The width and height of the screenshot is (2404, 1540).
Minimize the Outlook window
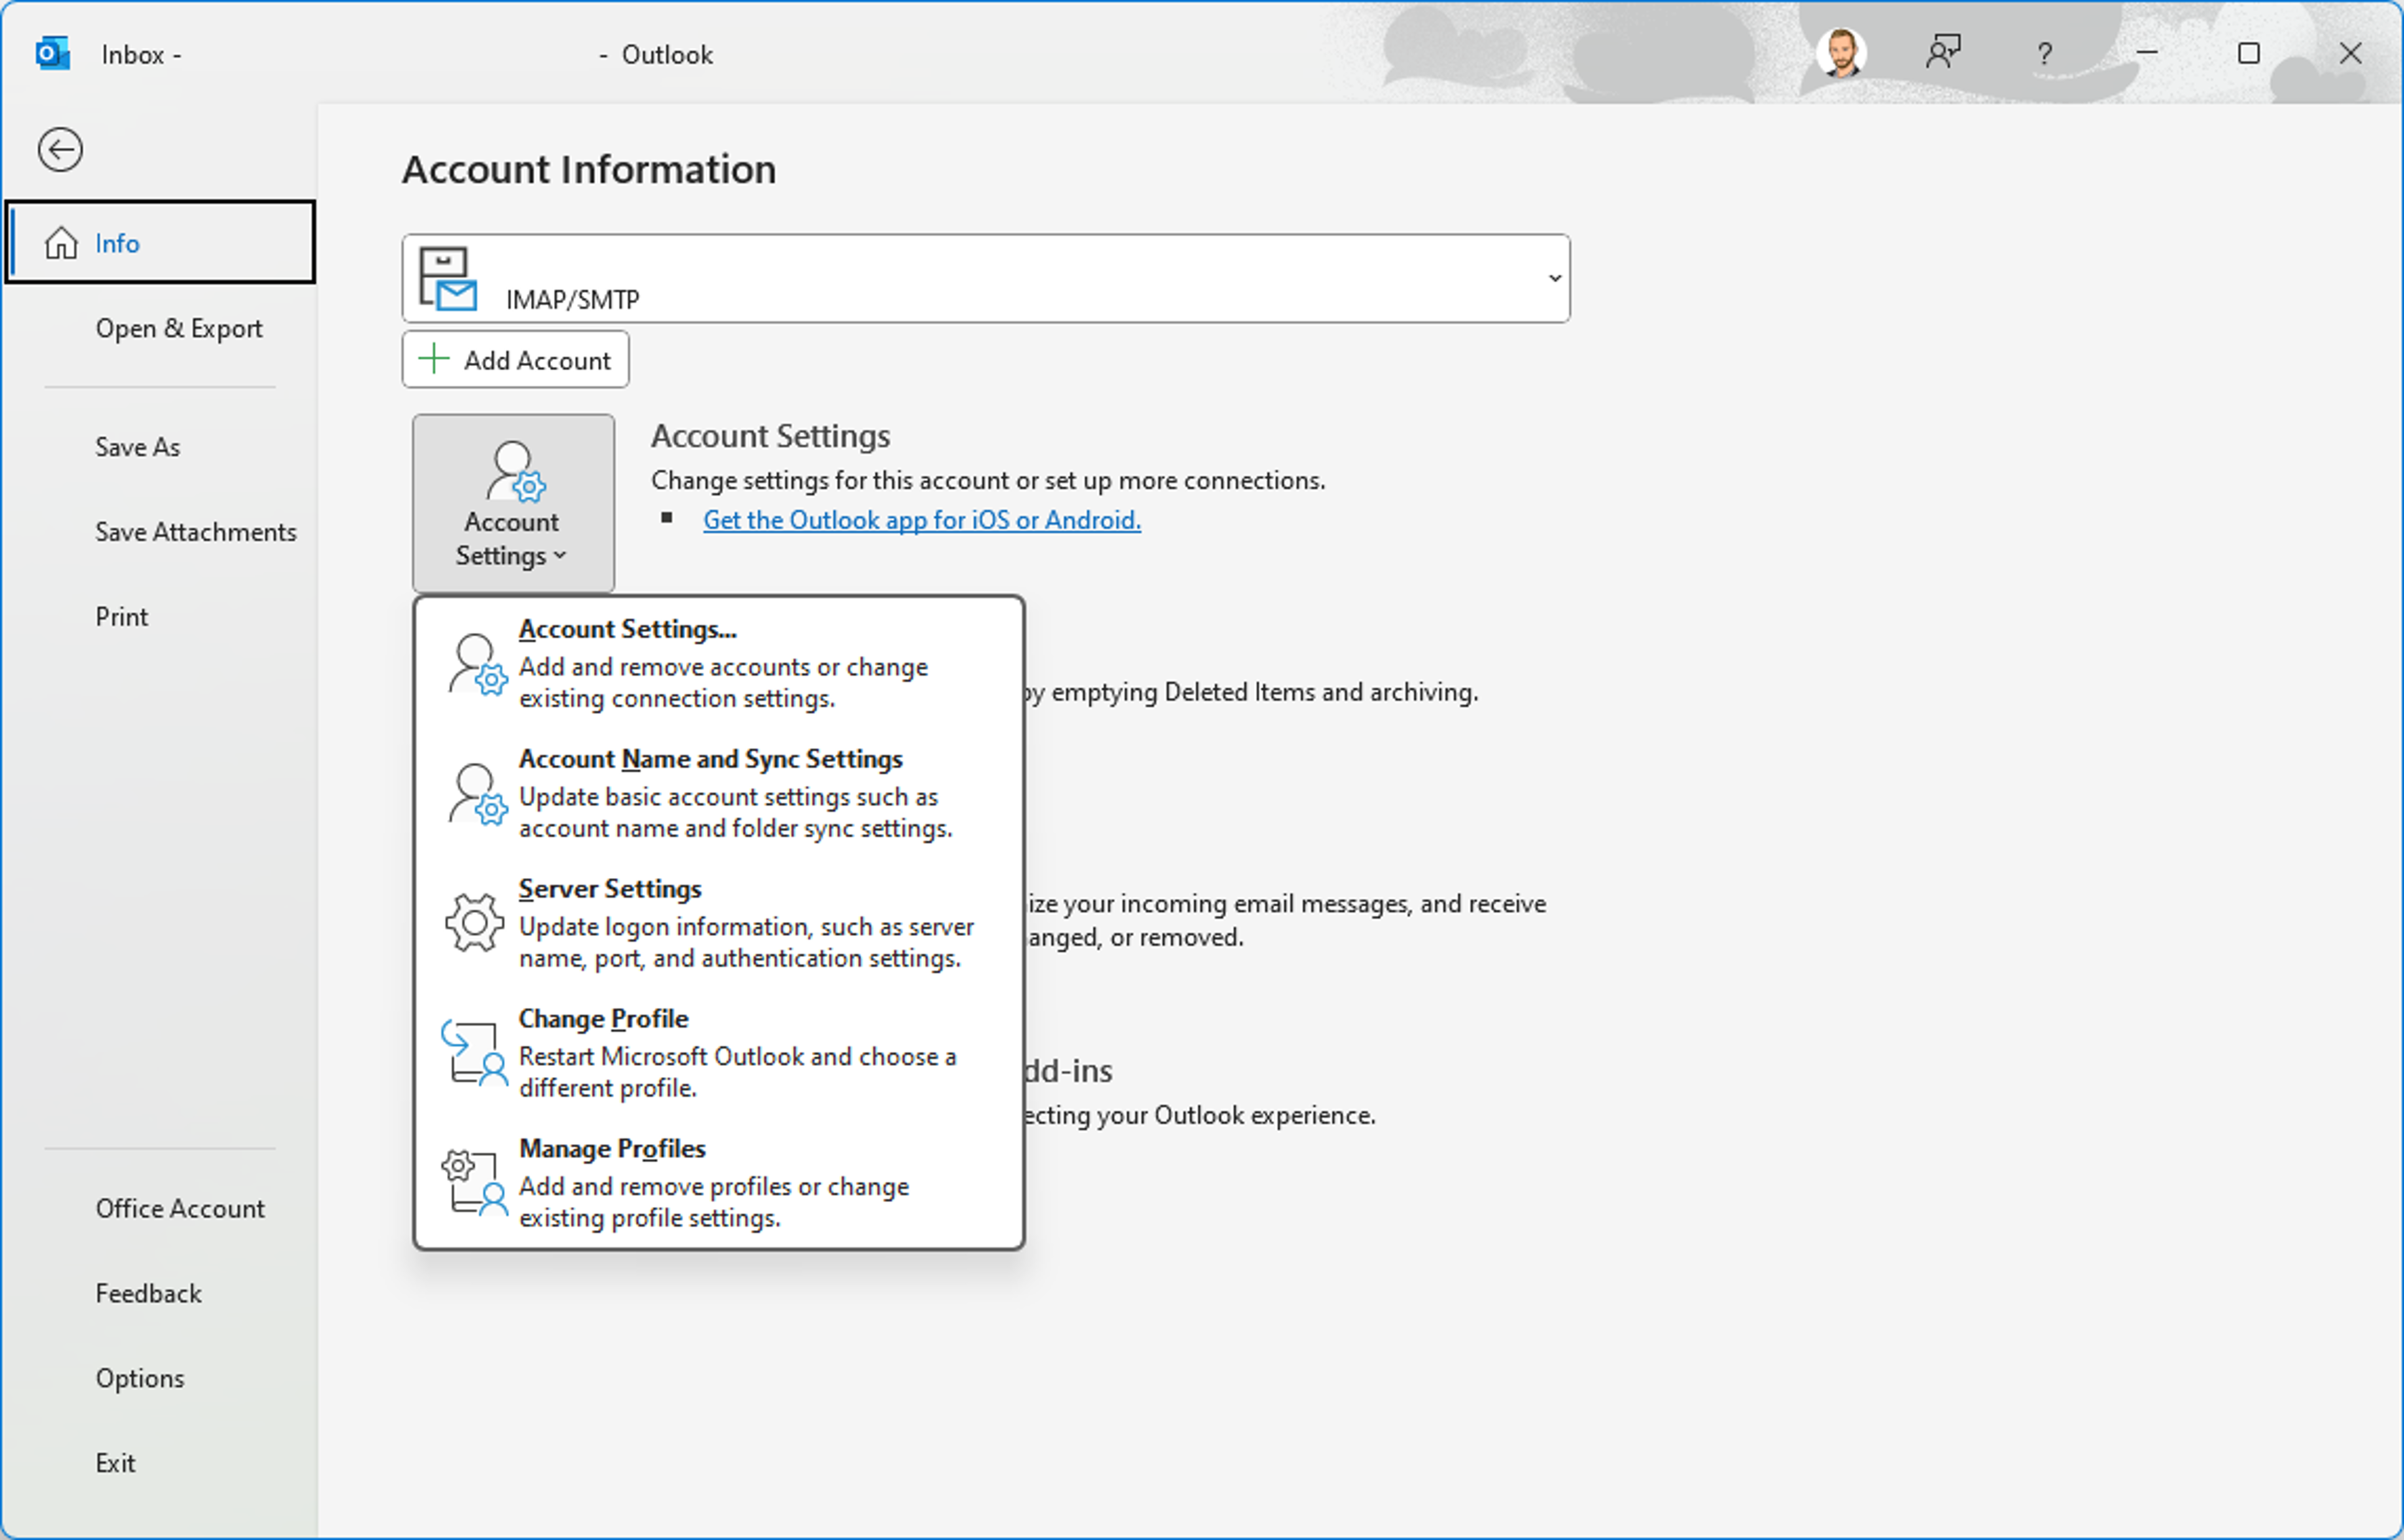(x=2147, y=53)
